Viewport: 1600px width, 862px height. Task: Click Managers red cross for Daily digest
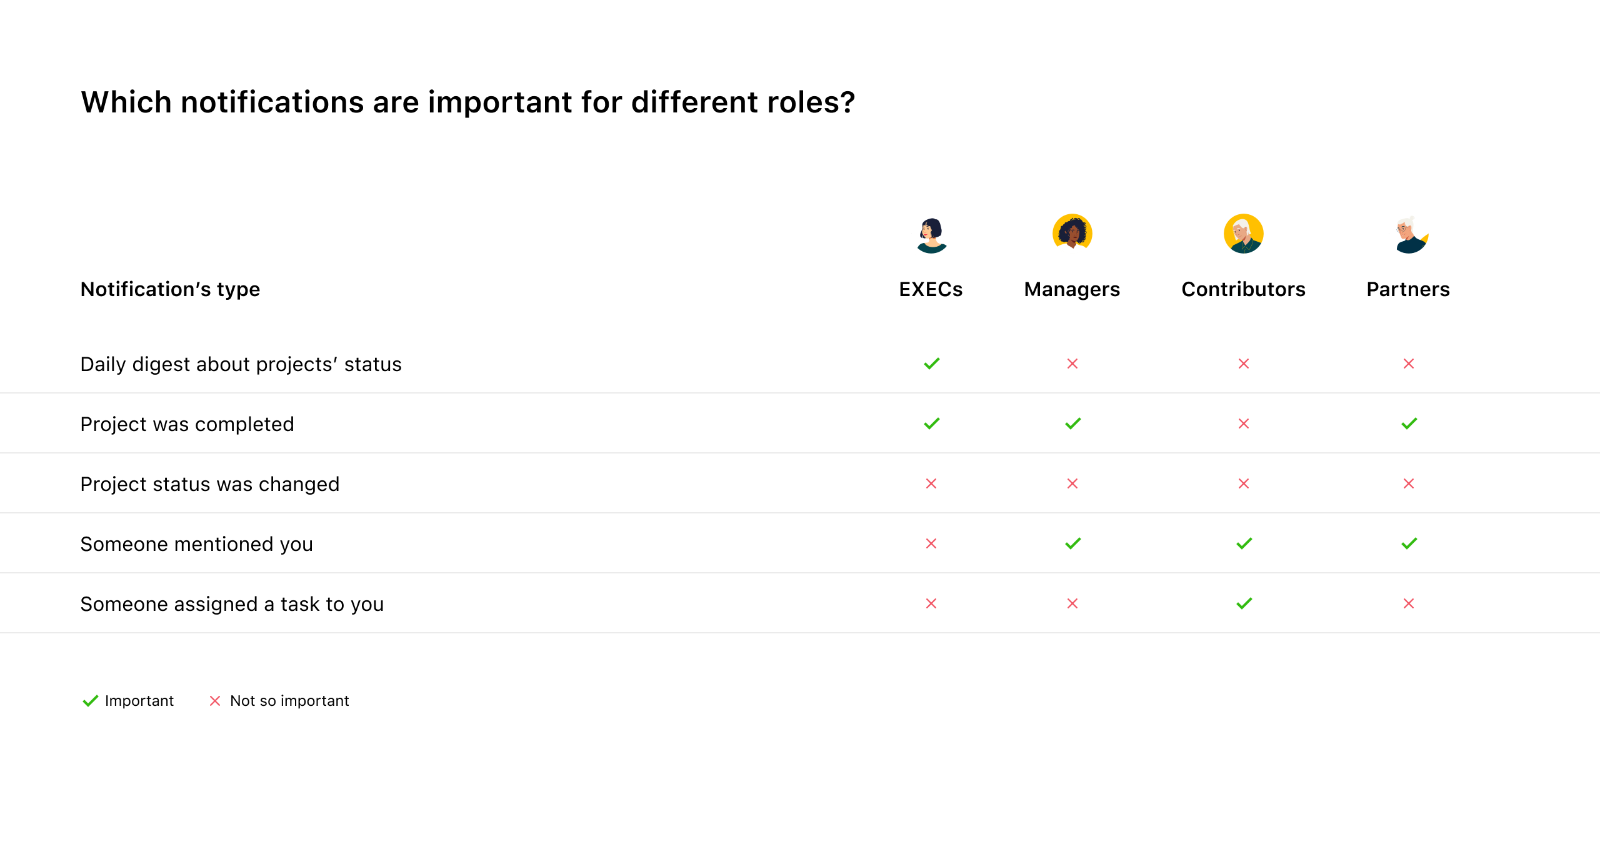tap(1072, 364)
